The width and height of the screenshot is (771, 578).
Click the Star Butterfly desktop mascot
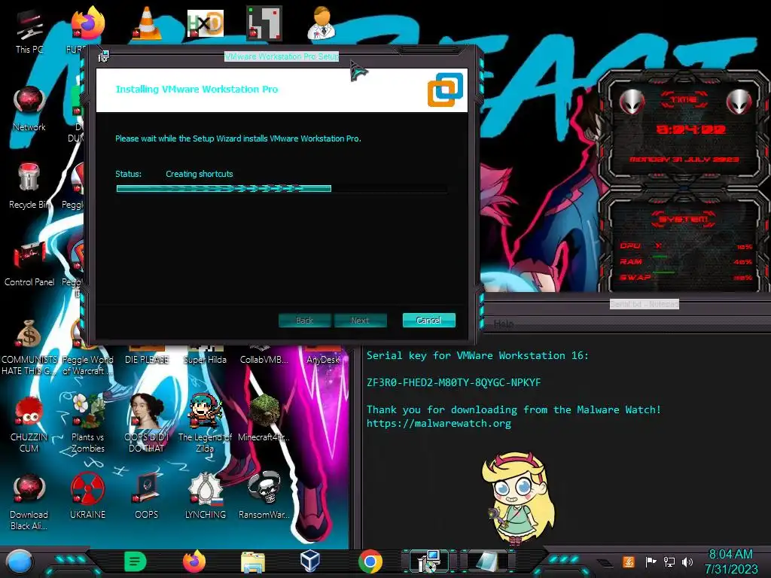tap(518, 498)
